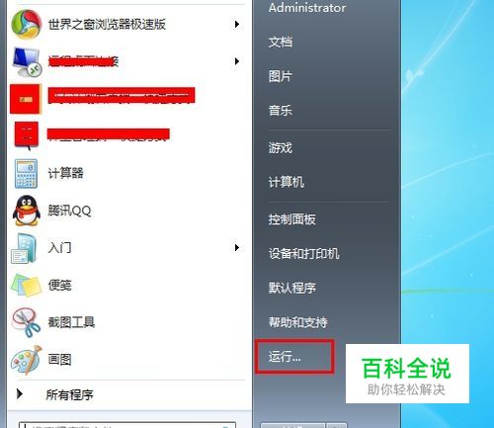
Task: Open 帮助和支持 help entry
Action: pos(297,322)
